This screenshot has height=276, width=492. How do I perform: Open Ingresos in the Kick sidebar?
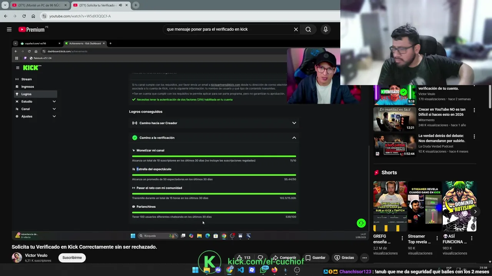35,87
